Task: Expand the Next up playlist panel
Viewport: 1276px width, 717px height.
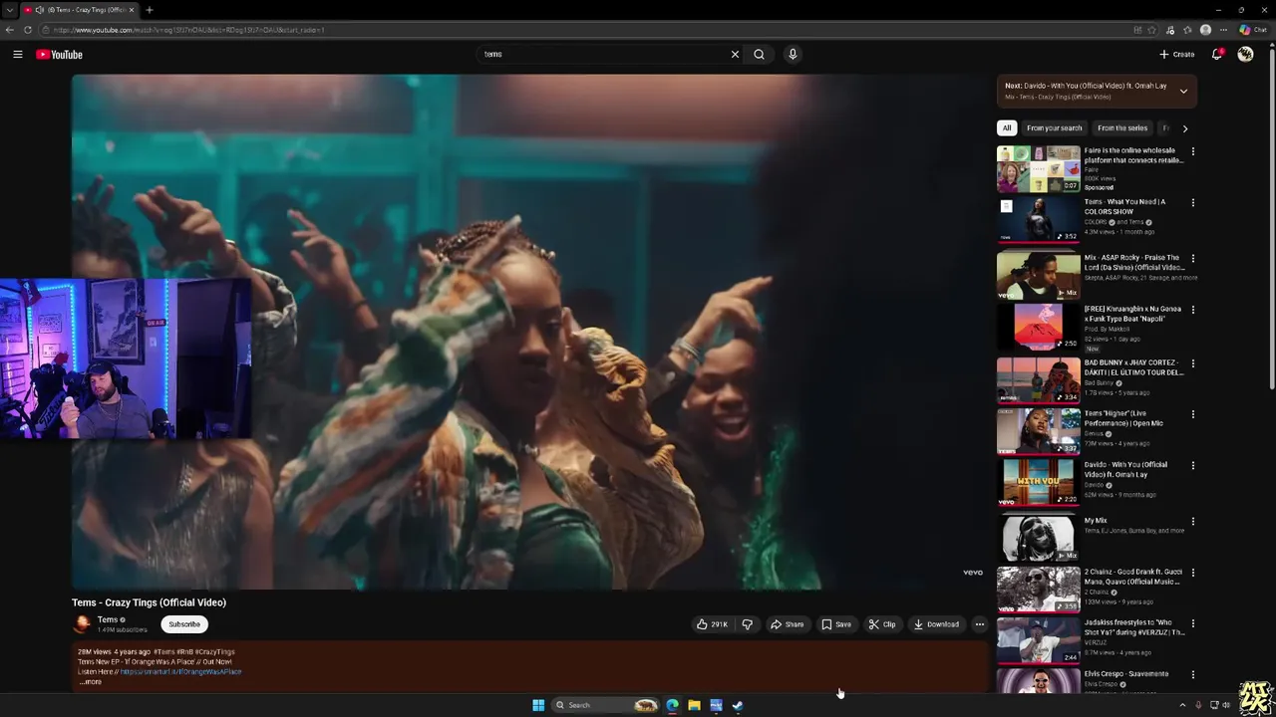Action: 1183,91
